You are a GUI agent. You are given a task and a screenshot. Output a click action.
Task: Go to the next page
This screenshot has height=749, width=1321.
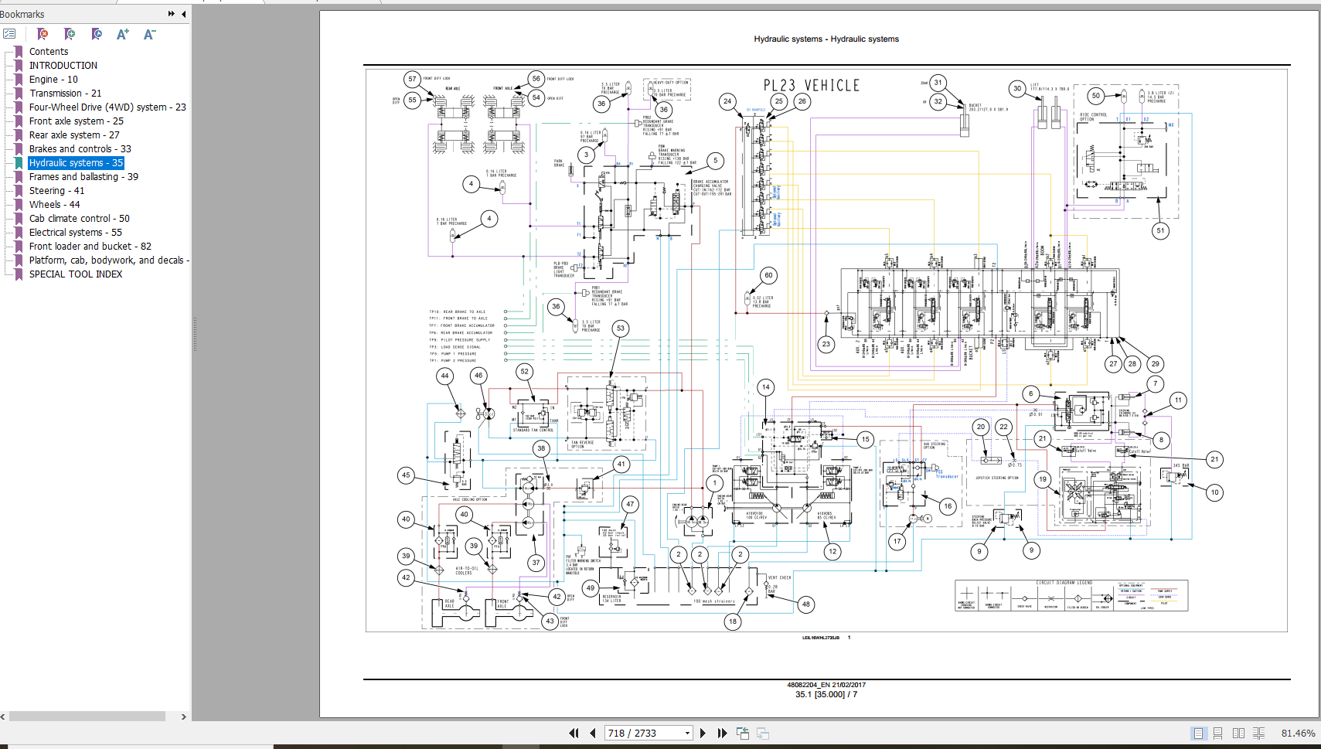tap(703, 733)
